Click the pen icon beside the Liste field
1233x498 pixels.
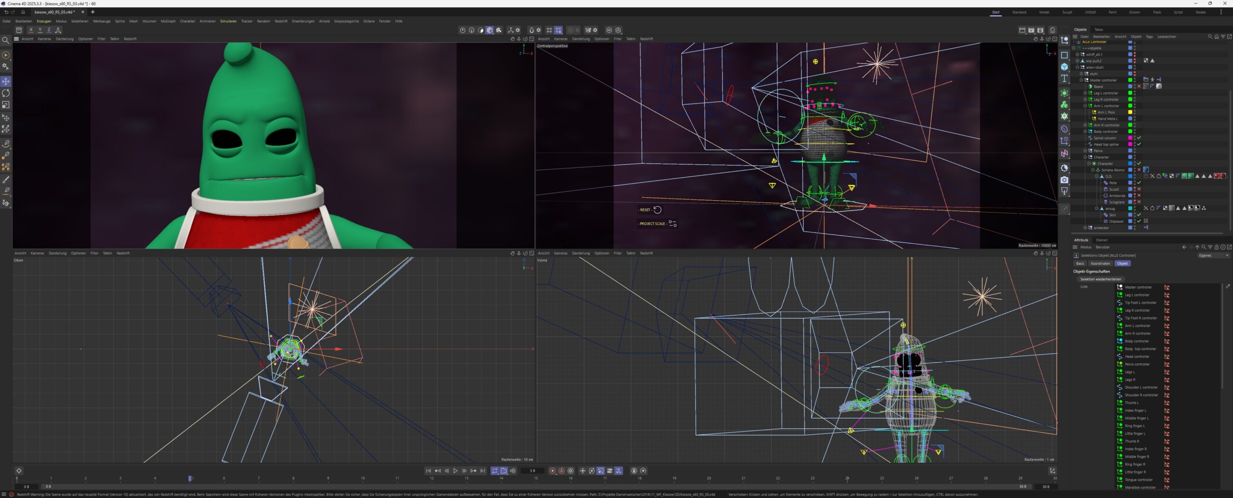tap(1228, 286)
